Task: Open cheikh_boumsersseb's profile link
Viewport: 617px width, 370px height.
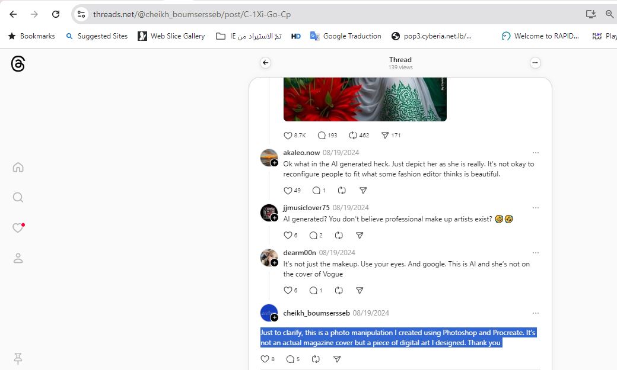Action: click(x=316, y=313)
